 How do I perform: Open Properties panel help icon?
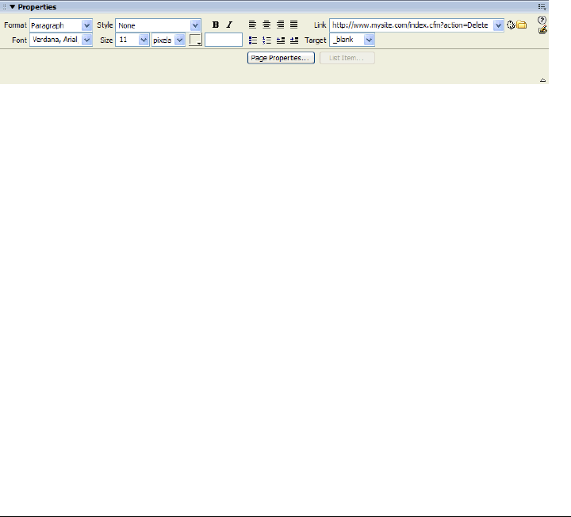click(542, 20)
